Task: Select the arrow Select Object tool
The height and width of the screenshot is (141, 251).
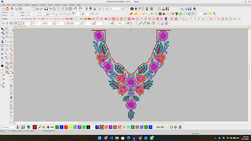Action: 2,29
